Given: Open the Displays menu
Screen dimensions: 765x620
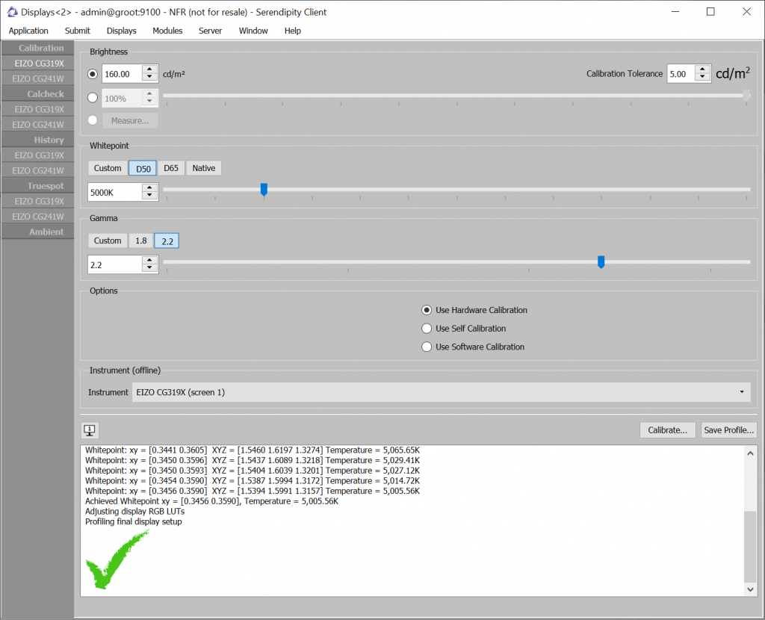Looking at the screenshot, I should coord(121,31).
